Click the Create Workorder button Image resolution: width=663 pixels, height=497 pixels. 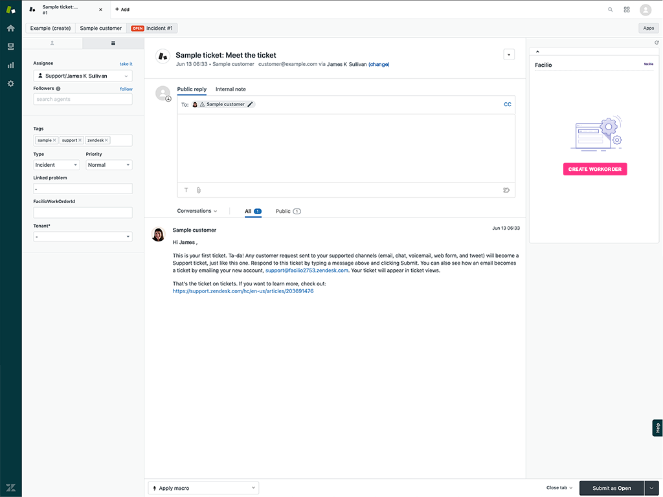594,170
